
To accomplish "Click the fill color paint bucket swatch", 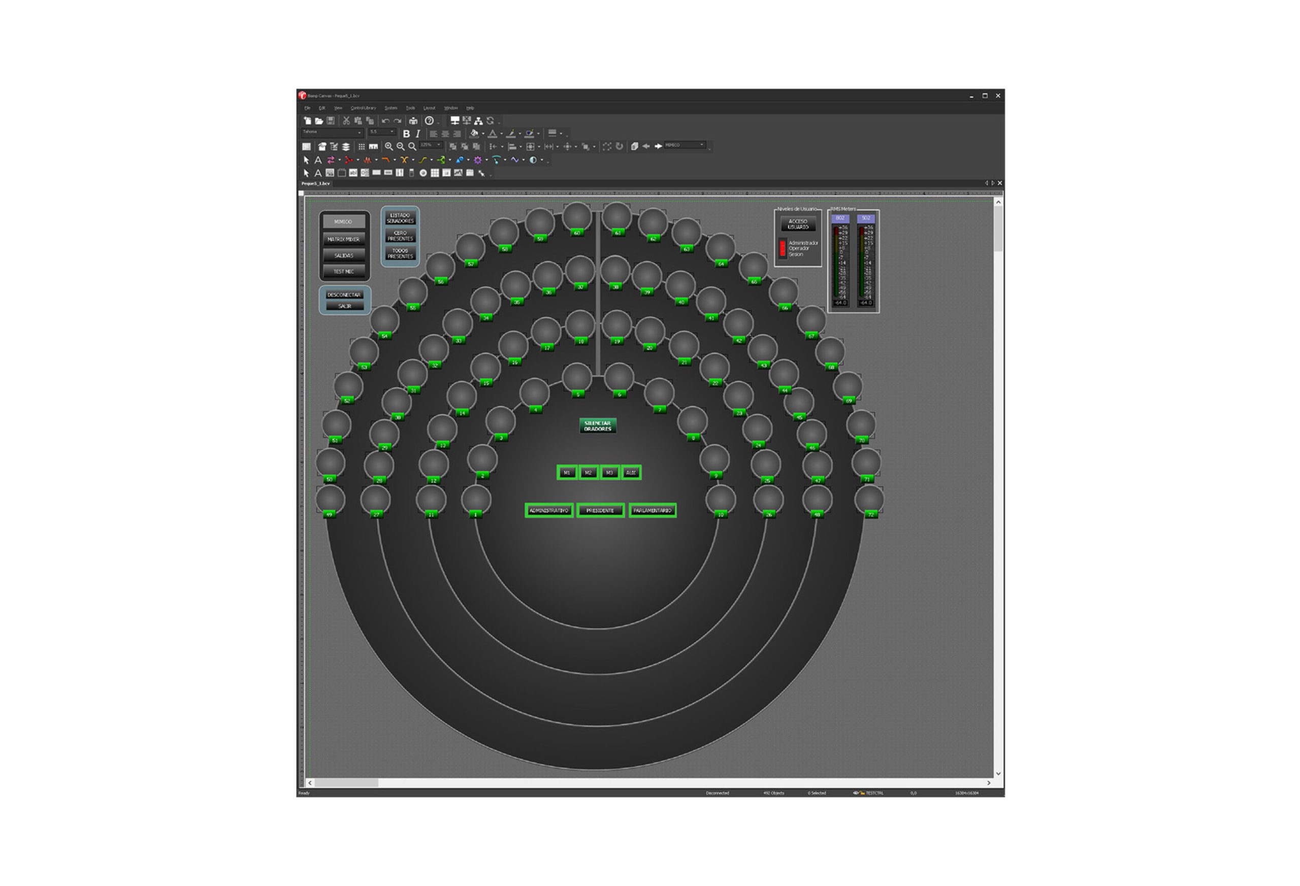I will coord(474,134).
